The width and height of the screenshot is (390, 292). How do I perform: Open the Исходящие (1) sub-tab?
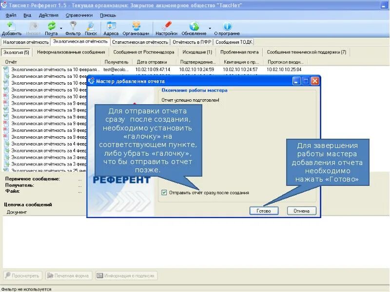pos(197,52)
